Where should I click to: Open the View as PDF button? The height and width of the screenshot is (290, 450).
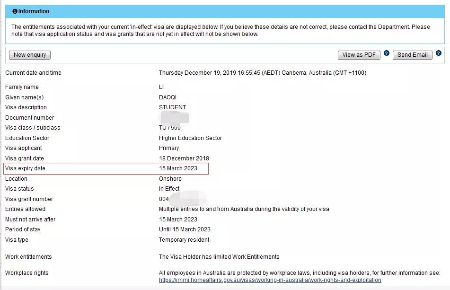tap(359, 55)
